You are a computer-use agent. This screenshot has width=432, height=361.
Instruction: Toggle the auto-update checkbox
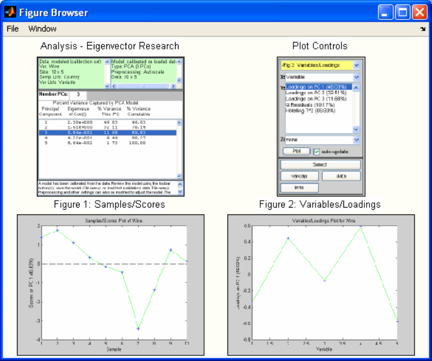click(316, 152)
